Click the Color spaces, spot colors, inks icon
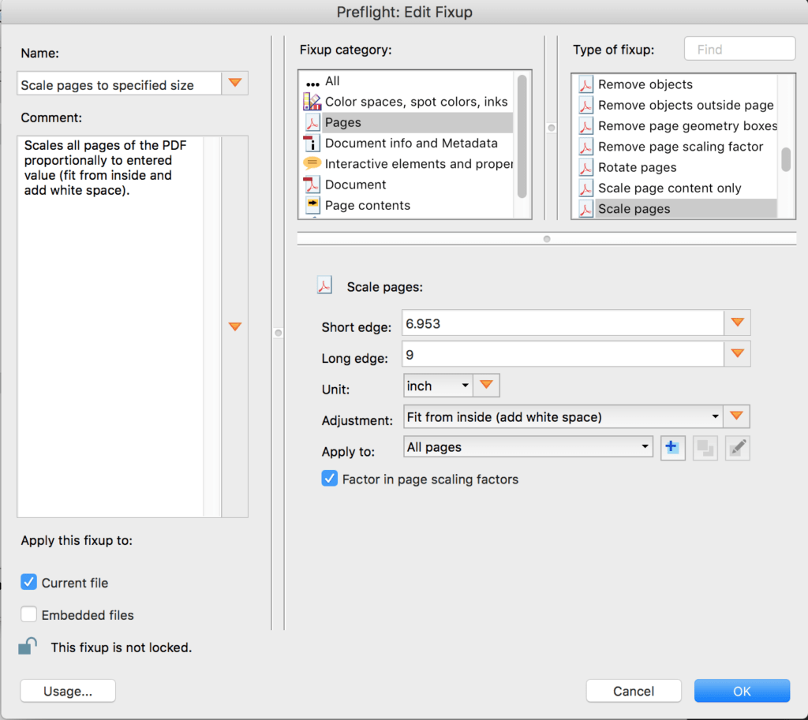Image resolution: width=808 pixels, height=720 pixels. (x=312, y=102)
